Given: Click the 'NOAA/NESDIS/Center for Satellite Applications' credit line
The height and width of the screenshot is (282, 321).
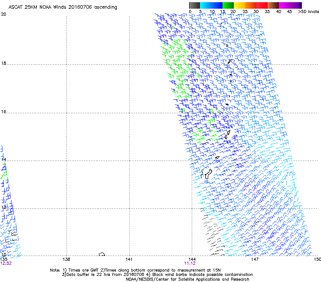Looking at the screenshot, I should [x=187, y=279].
